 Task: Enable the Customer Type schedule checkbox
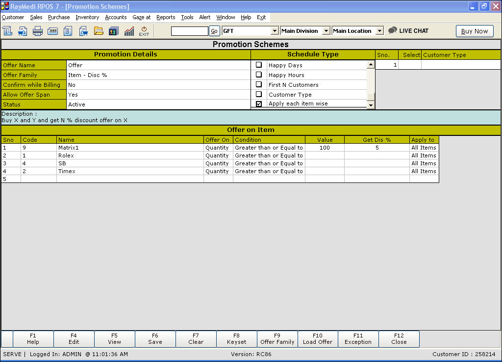pyautogui.click(x=259, y=94)
